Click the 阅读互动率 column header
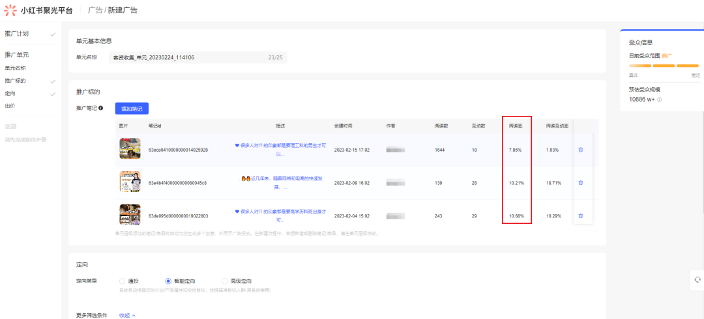Viewport: 704px width, 319px height. (557, 126)
